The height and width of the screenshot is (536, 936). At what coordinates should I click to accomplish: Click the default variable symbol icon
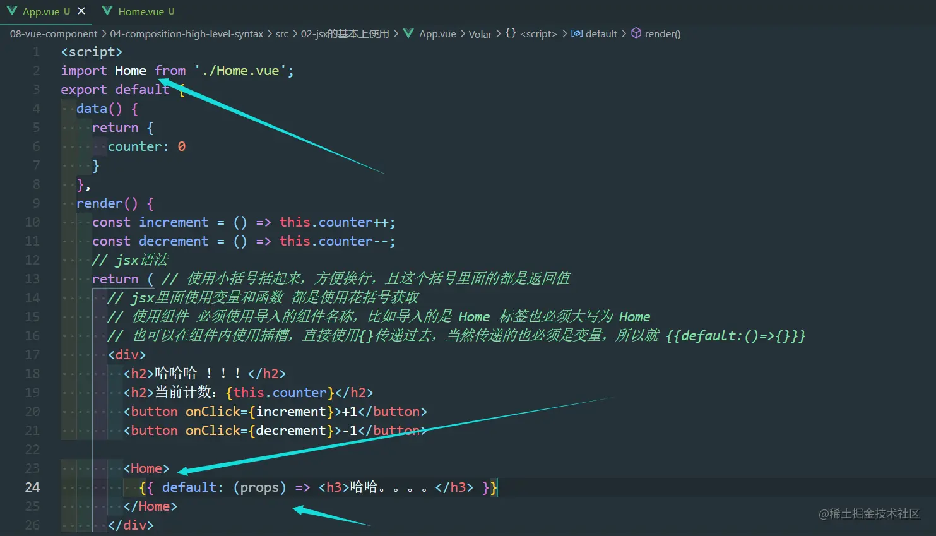(x=577, y=33)
